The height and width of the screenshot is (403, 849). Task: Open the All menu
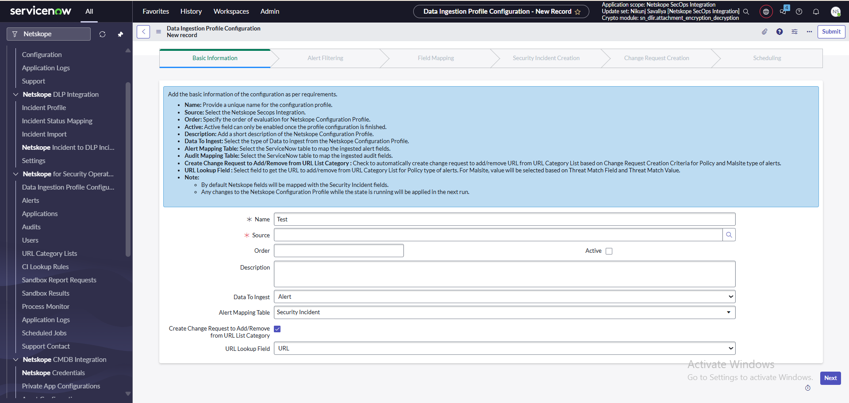click(x=89, y=11)
